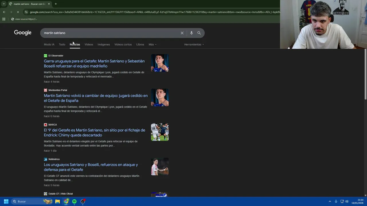Open the view-source bookmark
This screenshot has width=367, height=206.
coord(24,19)
